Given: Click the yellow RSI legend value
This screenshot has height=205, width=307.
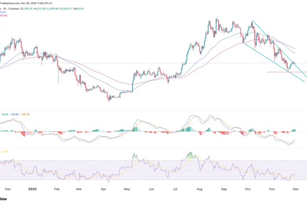Looking at the screenshot, I should (5, 152).
